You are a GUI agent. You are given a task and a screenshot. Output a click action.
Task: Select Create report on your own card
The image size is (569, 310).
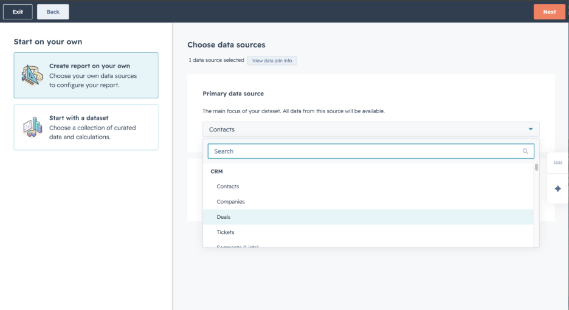coord(86,75)
